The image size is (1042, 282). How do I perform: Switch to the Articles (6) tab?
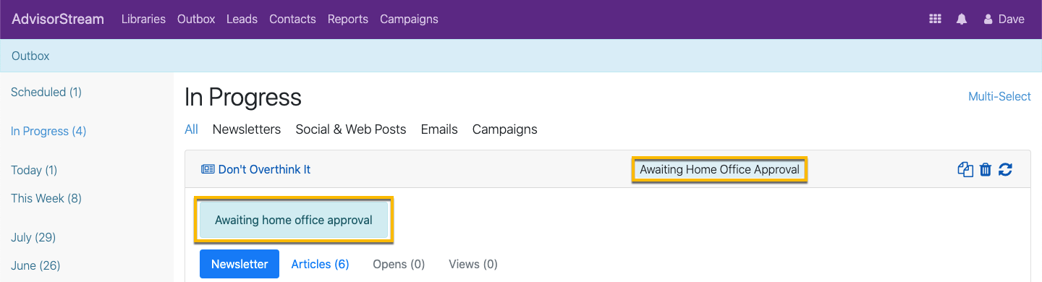(x=320, y=265)
